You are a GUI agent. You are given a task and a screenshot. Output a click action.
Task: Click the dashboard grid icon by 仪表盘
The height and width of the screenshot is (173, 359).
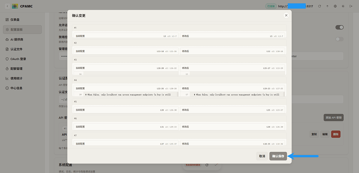click(x=7, y=20)
